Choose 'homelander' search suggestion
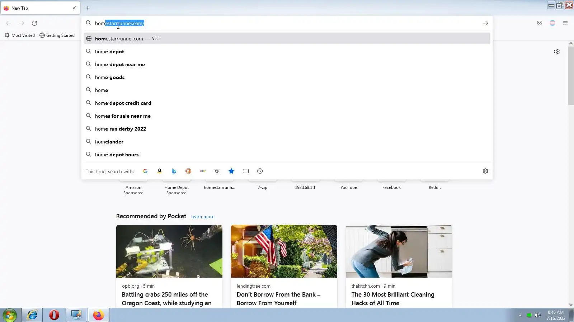 click(287, 142)
